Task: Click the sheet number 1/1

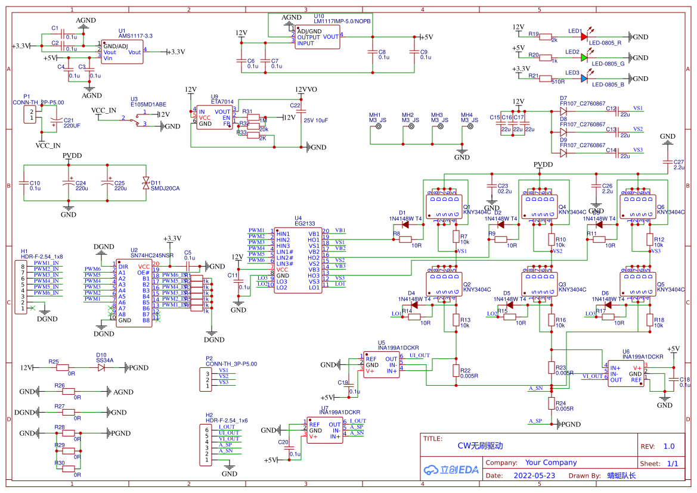Action: pyautogui.click(x=673, y=463)
